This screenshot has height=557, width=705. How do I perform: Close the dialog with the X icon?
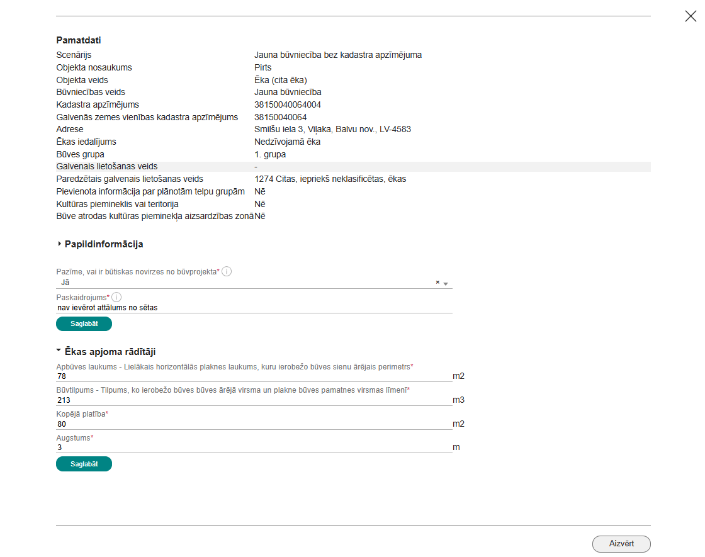pyautogui.click(x=691, y=16)
